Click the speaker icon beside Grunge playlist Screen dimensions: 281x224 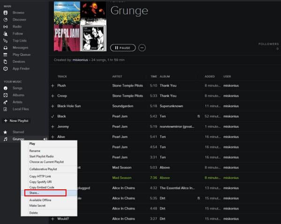45,139
